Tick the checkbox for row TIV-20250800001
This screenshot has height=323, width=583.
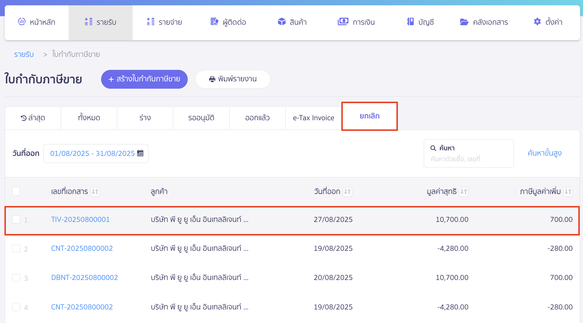[x=16, y=220]
